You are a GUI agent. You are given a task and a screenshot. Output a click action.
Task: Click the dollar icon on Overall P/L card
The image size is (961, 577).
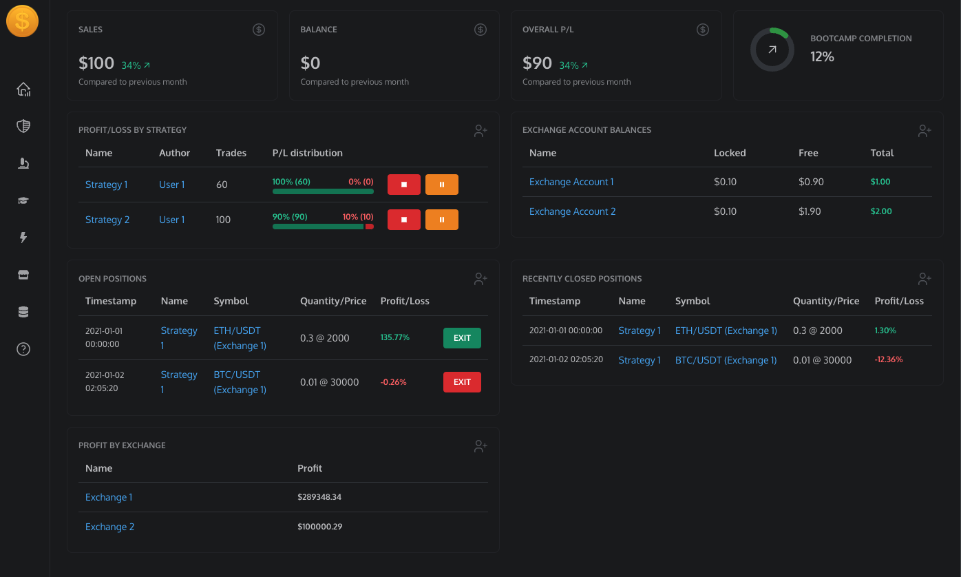(703, 30)
